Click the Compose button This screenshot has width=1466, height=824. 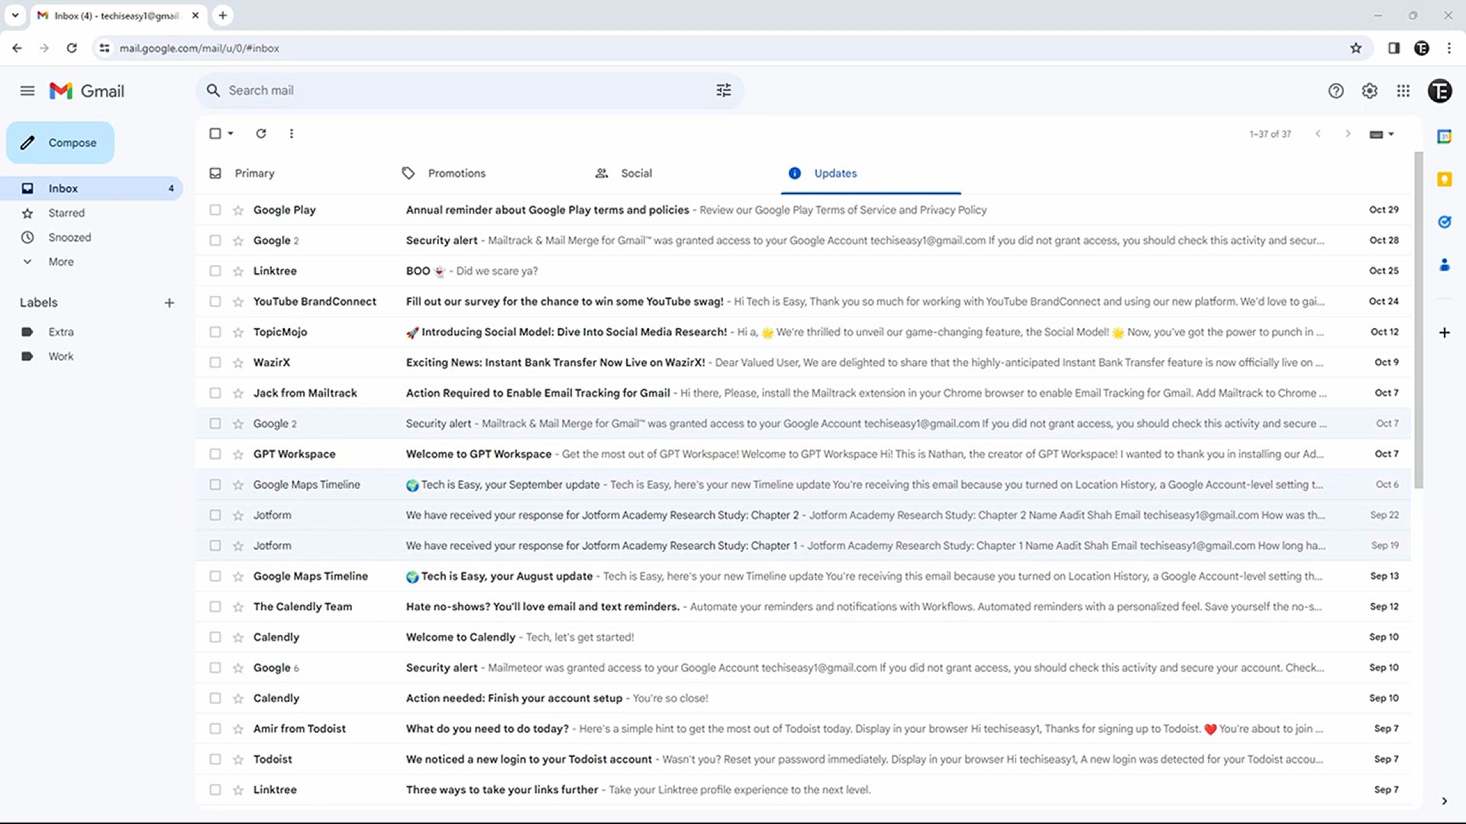pos(60,143)
